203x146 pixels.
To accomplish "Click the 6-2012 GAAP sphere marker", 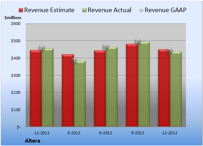I will tap(106, 47).
